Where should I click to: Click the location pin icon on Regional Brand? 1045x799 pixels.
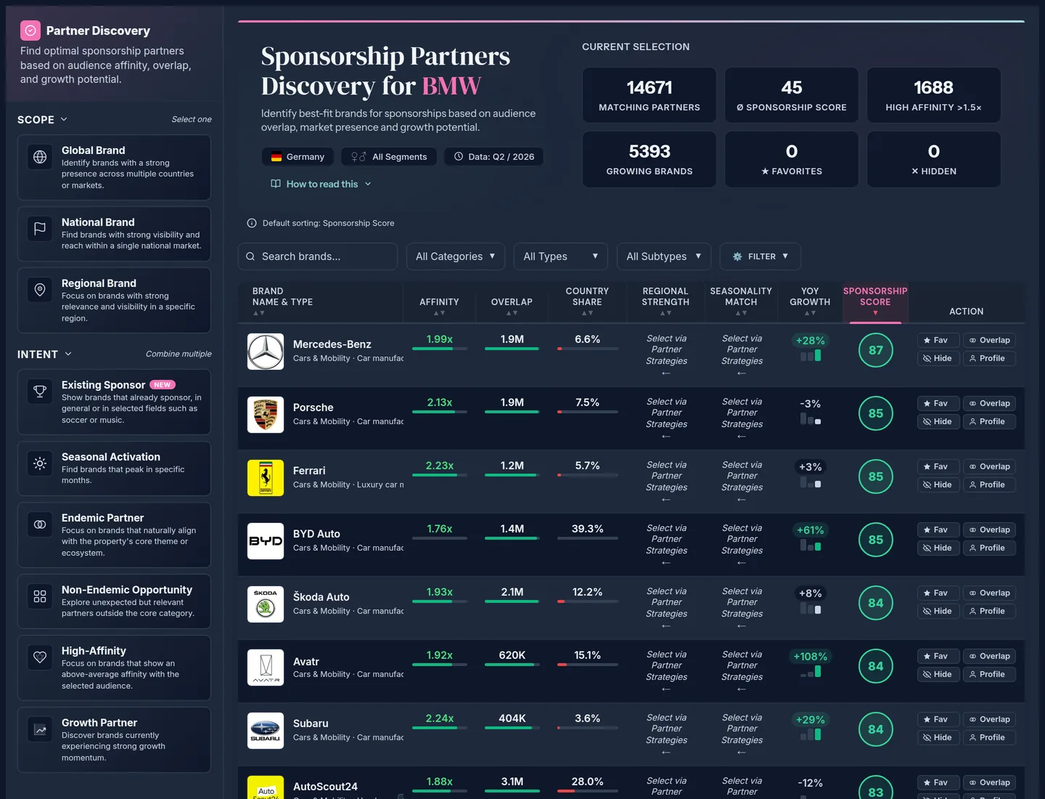click(40, 290)
